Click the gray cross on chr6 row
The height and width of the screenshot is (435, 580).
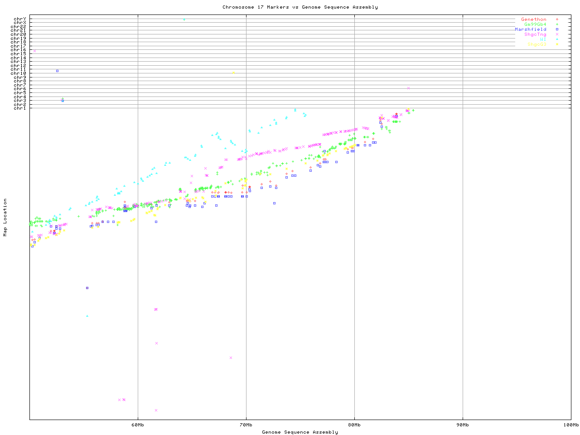pos(408,88)
